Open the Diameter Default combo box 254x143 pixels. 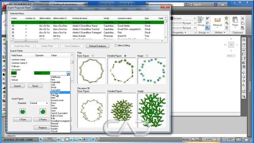coord(39,103)
